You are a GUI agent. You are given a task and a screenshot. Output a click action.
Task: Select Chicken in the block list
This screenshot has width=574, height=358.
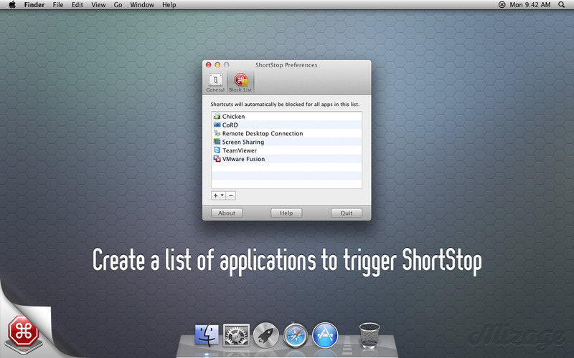coord(286,117)
